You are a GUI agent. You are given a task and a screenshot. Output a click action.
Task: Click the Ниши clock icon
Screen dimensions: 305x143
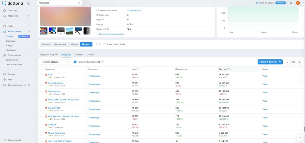[x=5, y=26]
